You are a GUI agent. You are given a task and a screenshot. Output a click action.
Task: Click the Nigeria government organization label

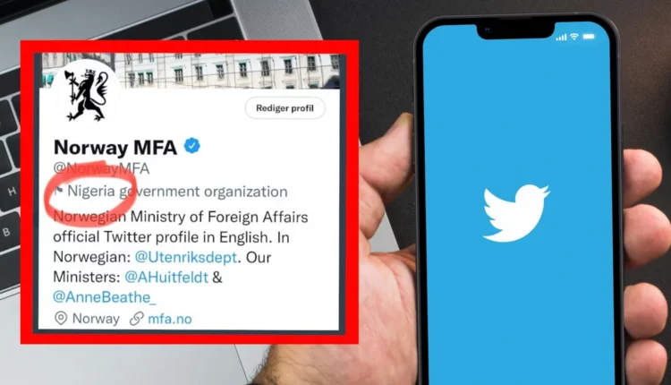[x=178, y=192]
